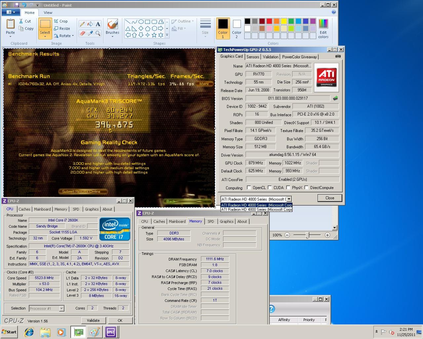Select the Fill with color bucket tool
Screen dimensions: 423x339
(x=90, y=24)
